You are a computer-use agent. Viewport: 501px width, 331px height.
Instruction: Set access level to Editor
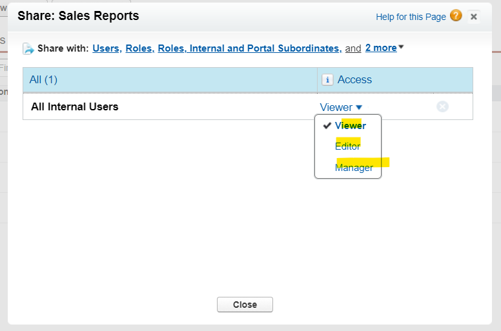(x=347, y=146)
